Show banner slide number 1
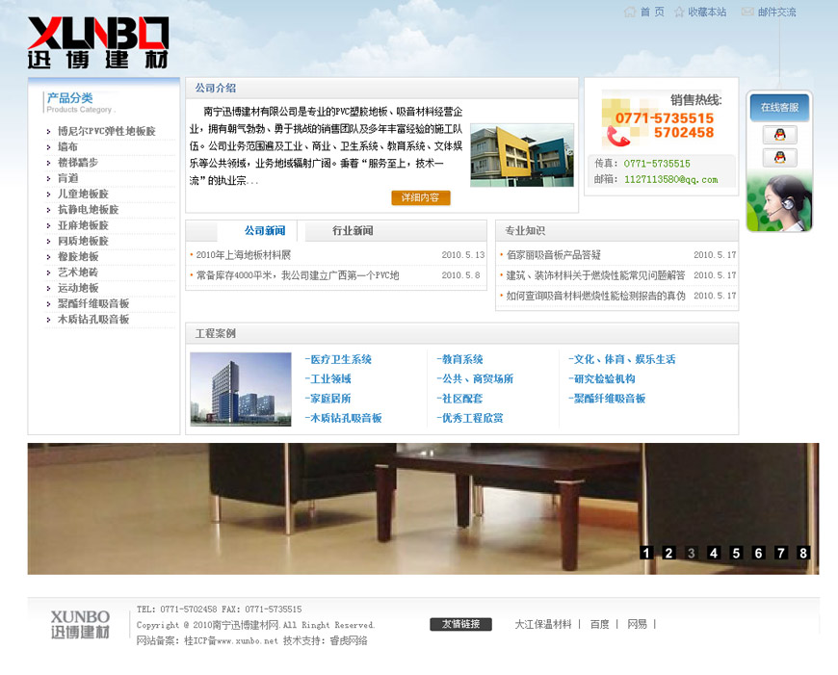The image size is (838, 675). 646,553
